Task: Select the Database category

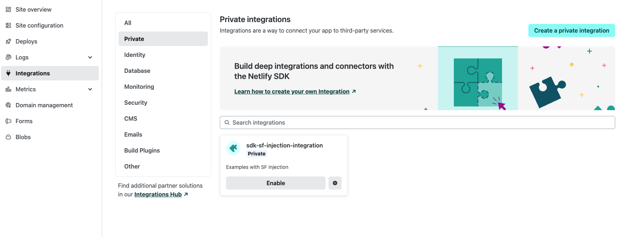Action: pos(163,71)
